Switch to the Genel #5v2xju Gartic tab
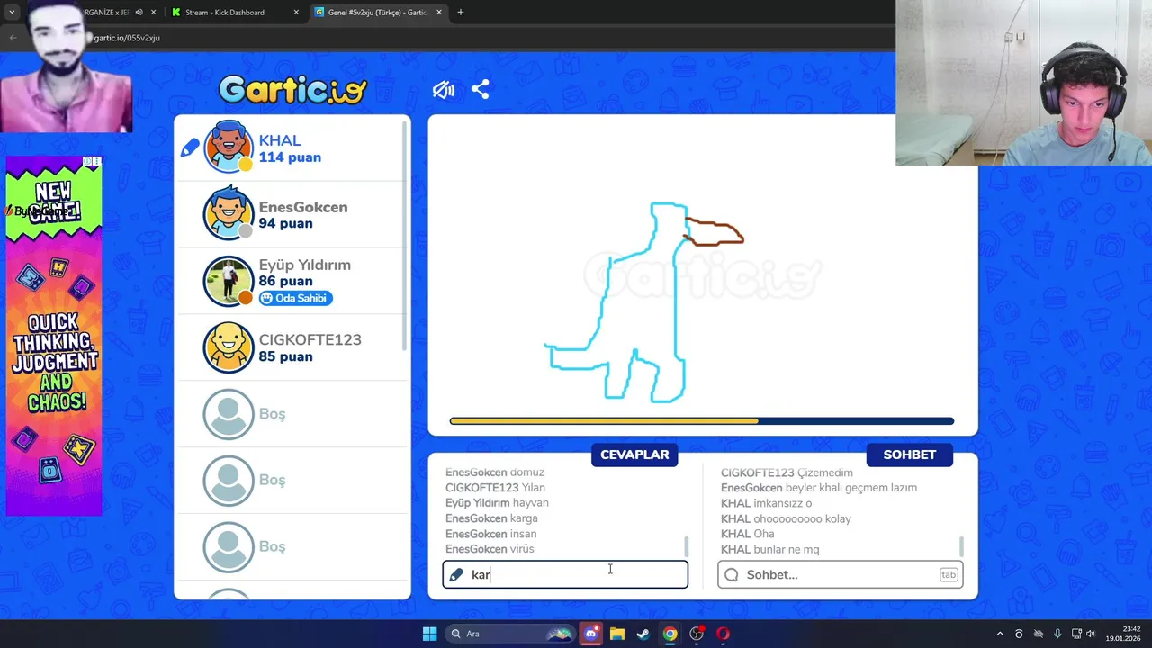The image size is (1152, 648). [377, 13]
